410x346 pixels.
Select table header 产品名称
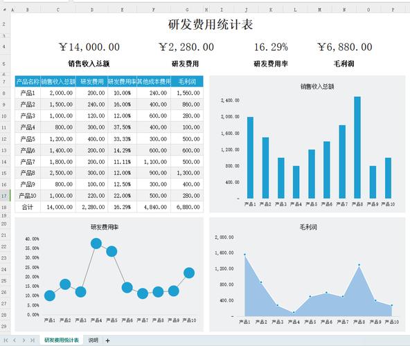[x=28, y=82]
